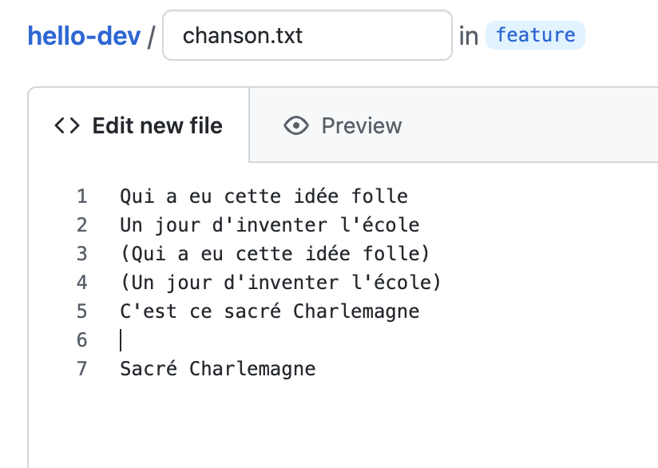Click line number 7 in the gutter
The height and width of the screenshot is (468, 658).
81,369
